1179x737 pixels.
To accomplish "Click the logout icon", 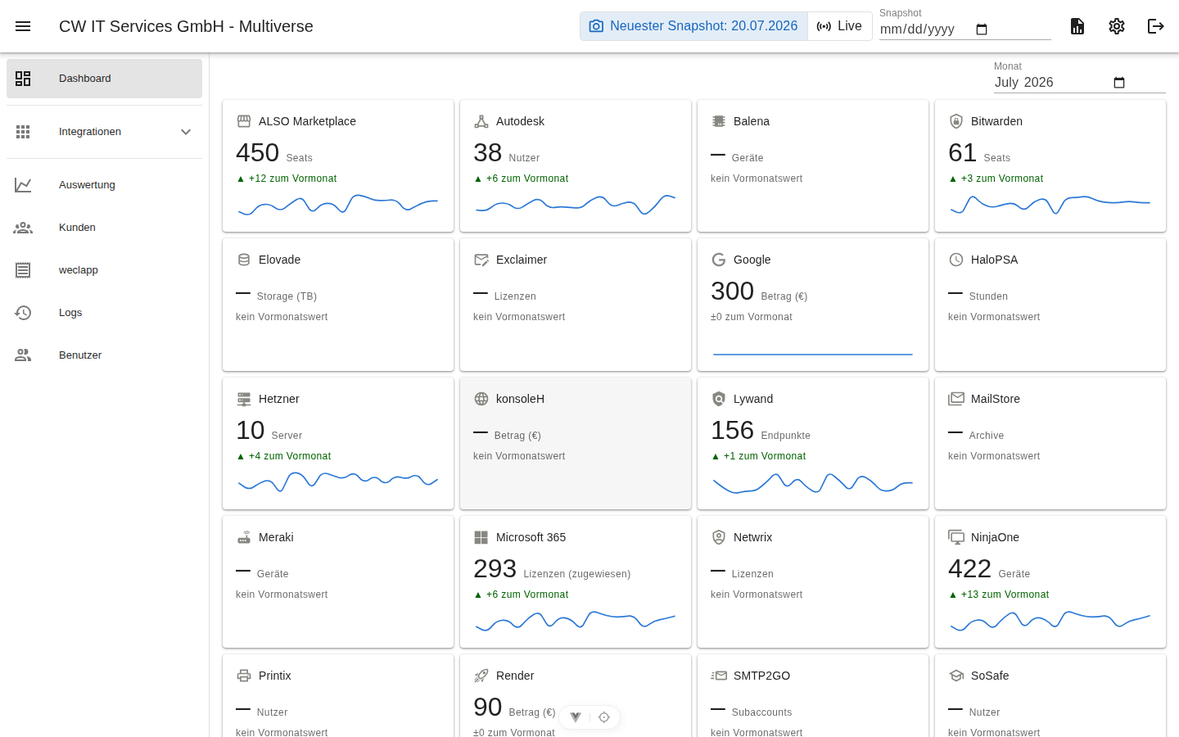I will [1156, 26].
